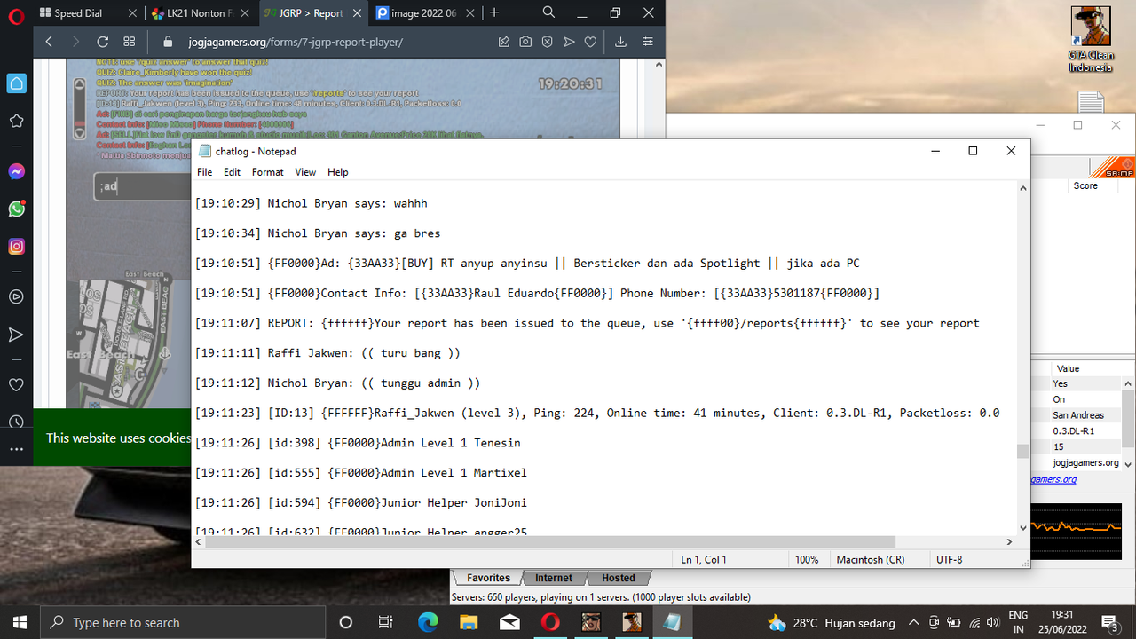Image resolution: width=1136 pixels, height=639 pixels.
Task: Switch to the Speed Dial tab
Action: [87, 13]
